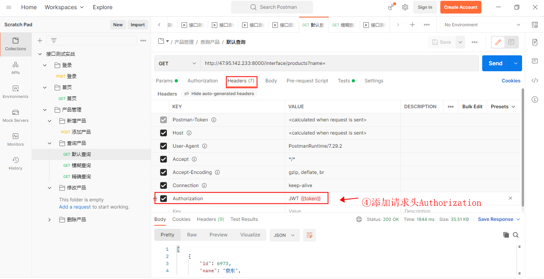Click the Bulk Edit button
Viewport: 544px width, 279px height.
tap(472, 107)
